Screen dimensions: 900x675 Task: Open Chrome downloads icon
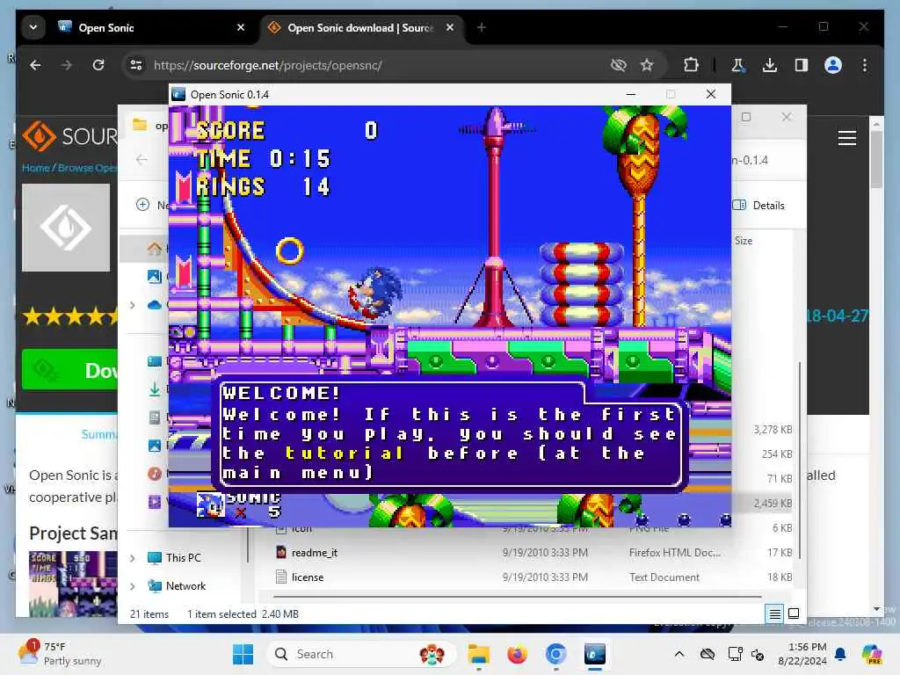point(770,65)
